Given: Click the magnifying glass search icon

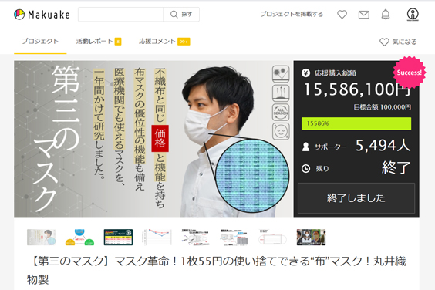Looking at the screenshot, I should click(174, 15).
